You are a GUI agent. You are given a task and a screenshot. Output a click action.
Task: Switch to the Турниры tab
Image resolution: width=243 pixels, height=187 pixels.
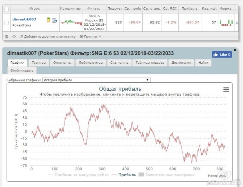pos(39,63)
